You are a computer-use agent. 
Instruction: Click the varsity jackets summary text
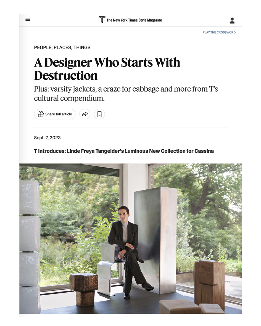pos(126,94)
